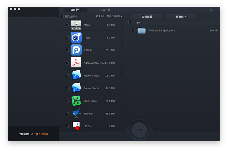Screen dimensions: 228x151
Task: Check the Windows 8.1 Applications checkbox
Action: [x=133, y=30]
